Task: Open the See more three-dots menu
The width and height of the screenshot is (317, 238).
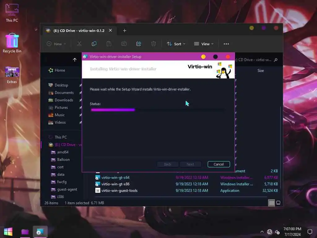Action: click(x=226, y=44)
